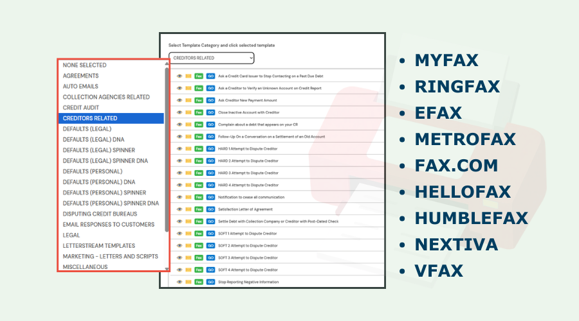Fax the HARD 4 Attempt letter

(x=199, y=185)
